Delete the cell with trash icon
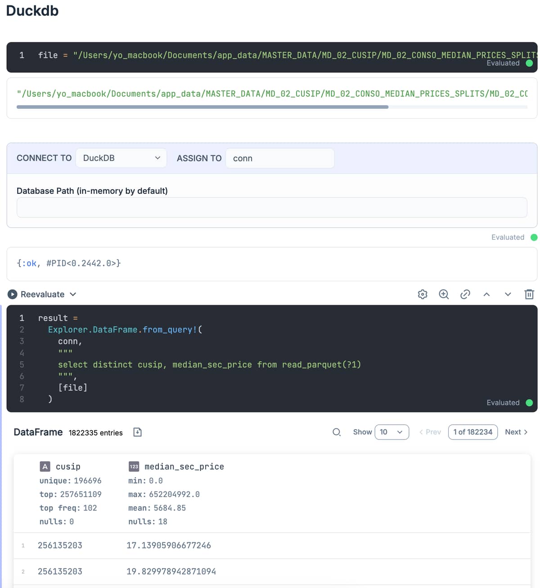540x588 pixels. pyautogui.click(x=529, y=294)
